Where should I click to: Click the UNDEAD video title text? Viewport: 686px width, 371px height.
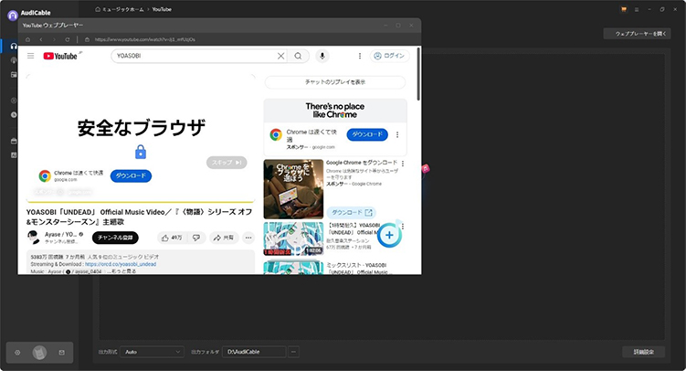pos(139,217)
